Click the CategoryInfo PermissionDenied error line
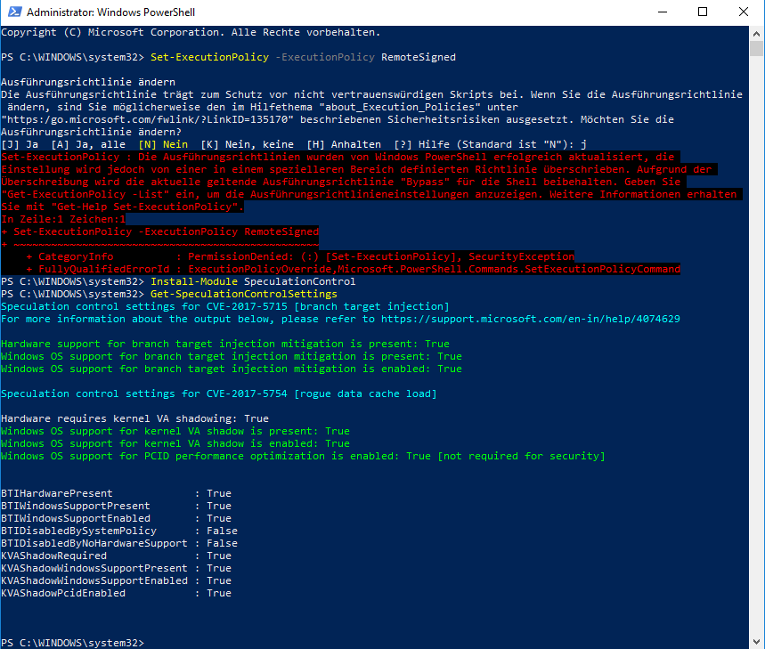Screen dimensions: 765x649 coord(300,256)
